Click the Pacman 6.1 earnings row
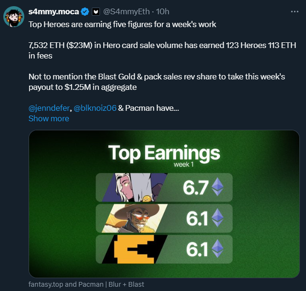 click(164, 249)
